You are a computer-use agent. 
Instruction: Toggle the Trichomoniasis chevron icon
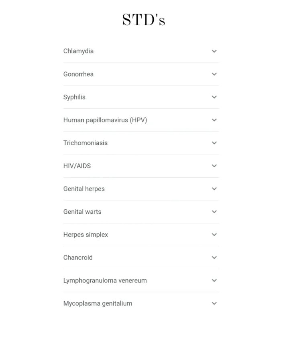pos(214,143)
